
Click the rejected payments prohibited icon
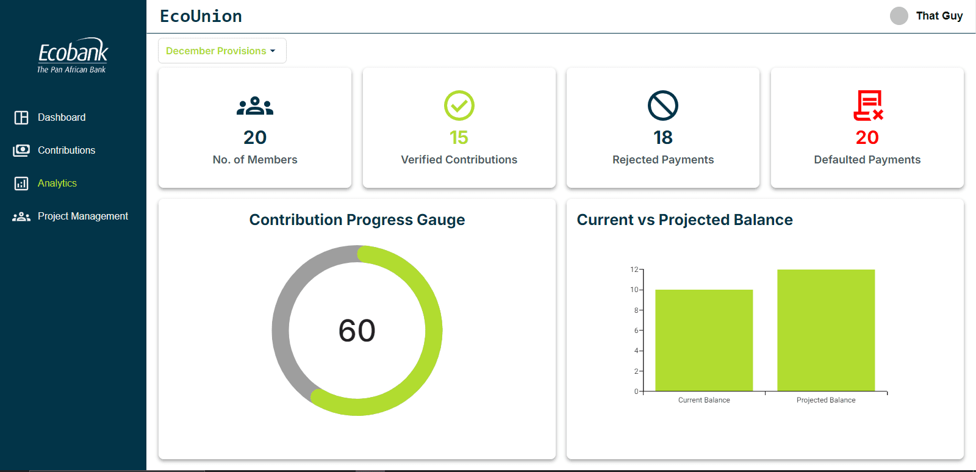[662, 105]
